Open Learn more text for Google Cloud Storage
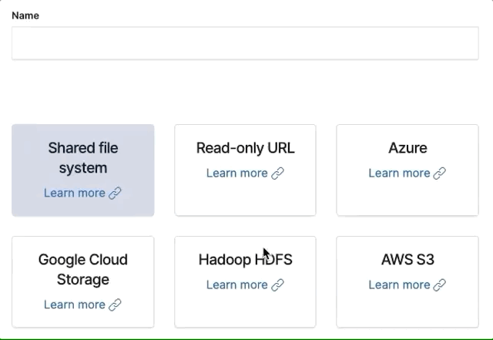This screenshot has width=493, height=340. 74,305
